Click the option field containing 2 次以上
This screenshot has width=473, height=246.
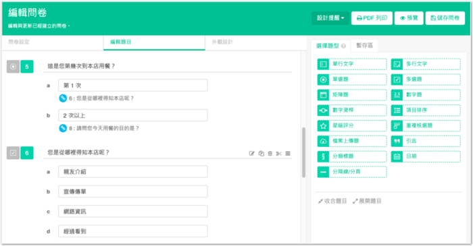[x=132, y=115]
